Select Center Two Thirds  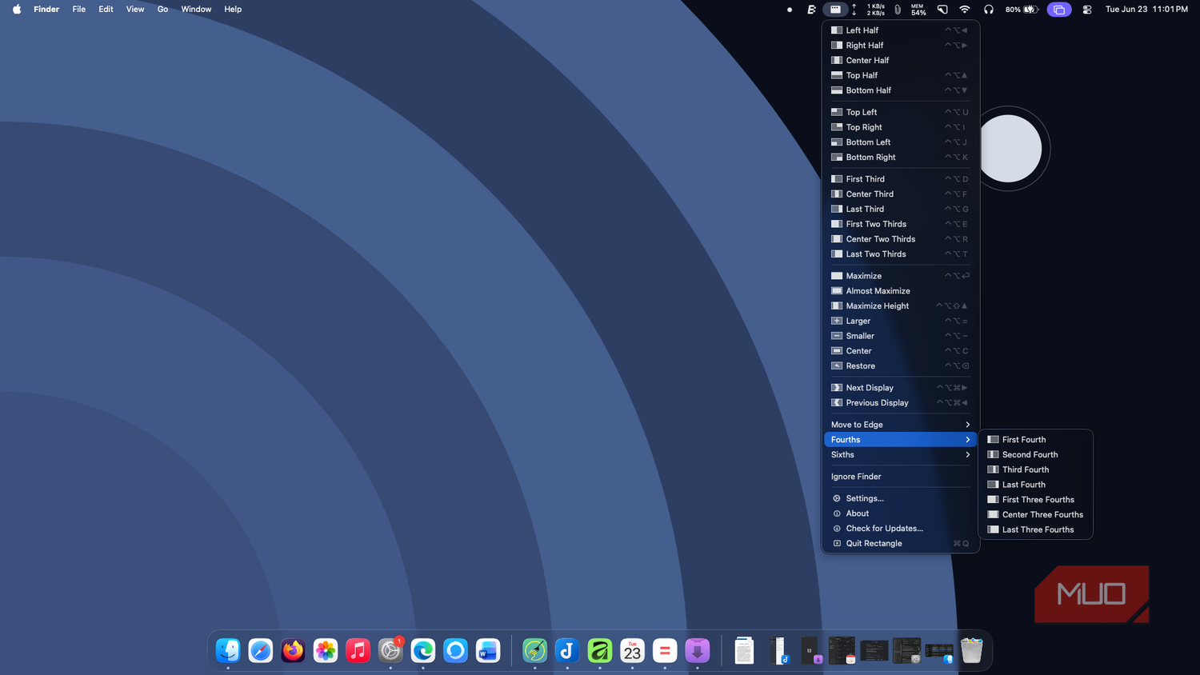click(901, 239)
